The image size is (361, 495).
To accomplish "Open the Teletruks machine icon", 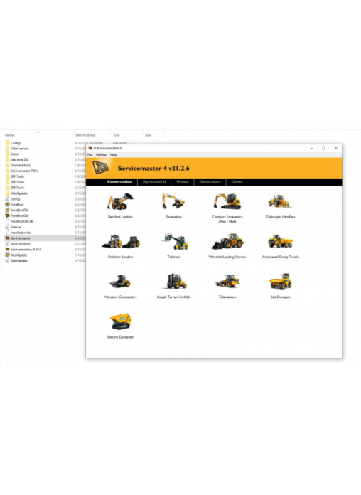I will point(174,242).
